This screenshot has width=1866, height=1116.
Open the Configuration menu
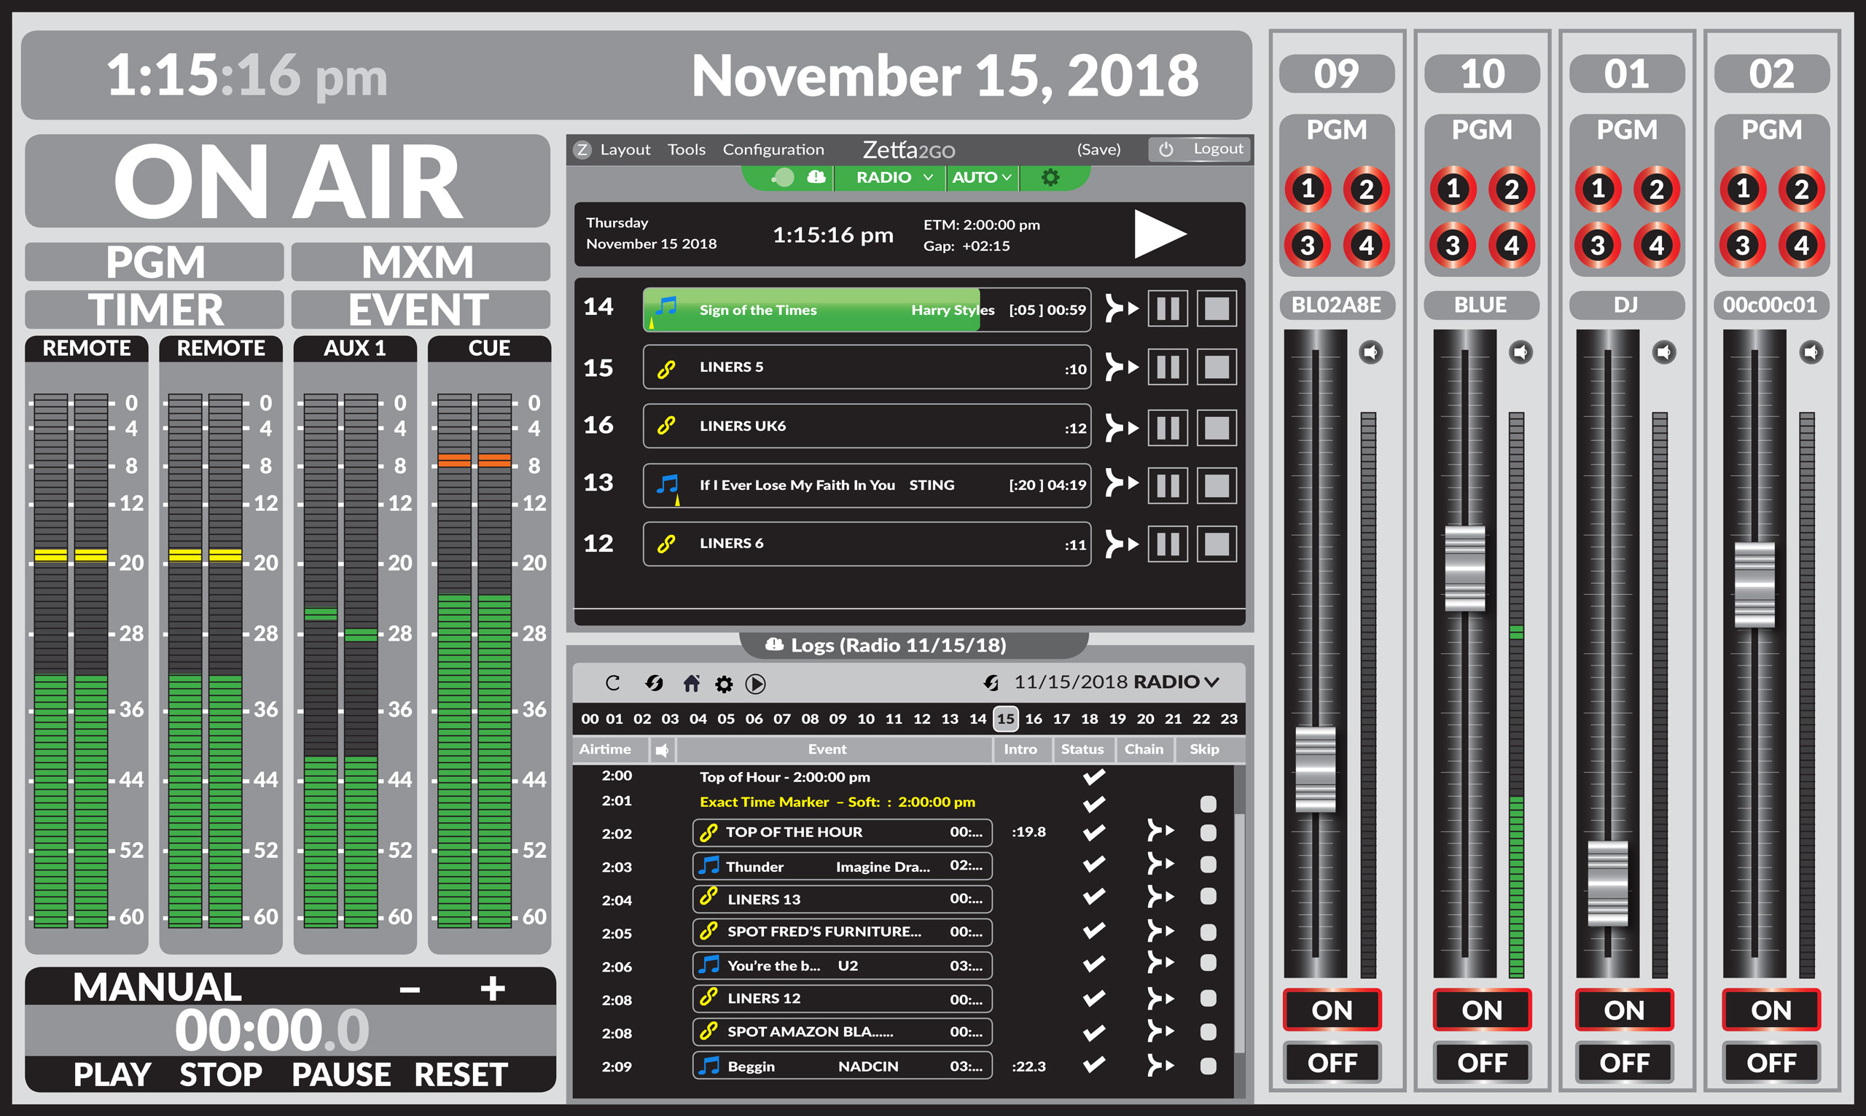pos(773,149)
